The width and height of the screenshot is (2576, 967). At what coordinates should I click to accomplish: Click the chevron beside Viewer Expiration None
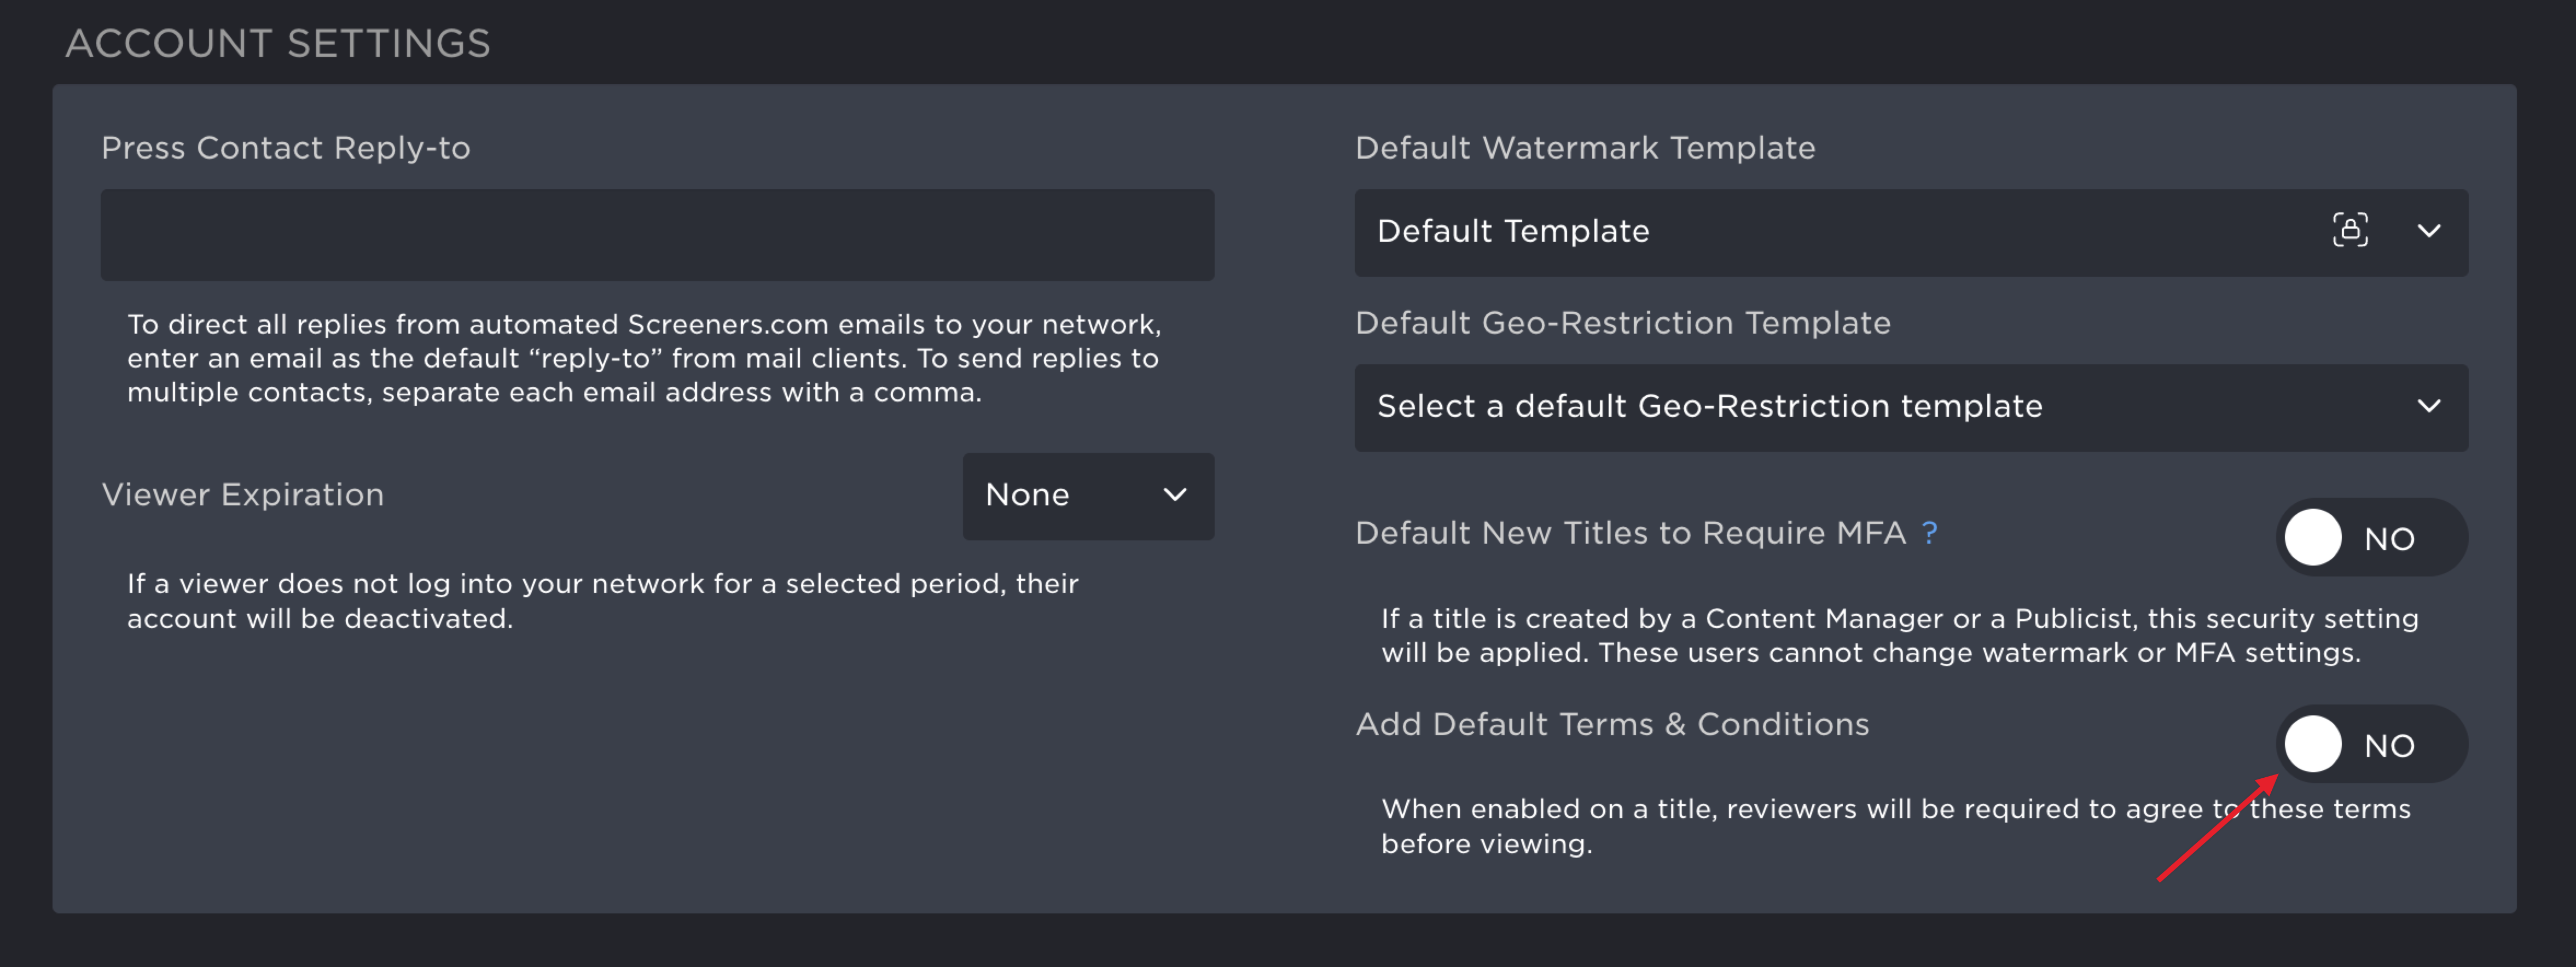(1175, 495)
